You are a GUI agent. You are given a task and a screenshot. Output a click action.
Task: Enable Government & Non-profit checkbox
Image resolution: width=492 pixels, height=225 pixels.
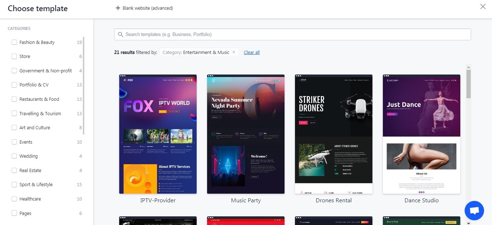[x=14, y=71]
